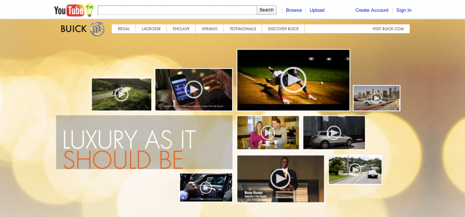Click the Search button
This screenshot has height=217, width=465.
click(266, 10)
